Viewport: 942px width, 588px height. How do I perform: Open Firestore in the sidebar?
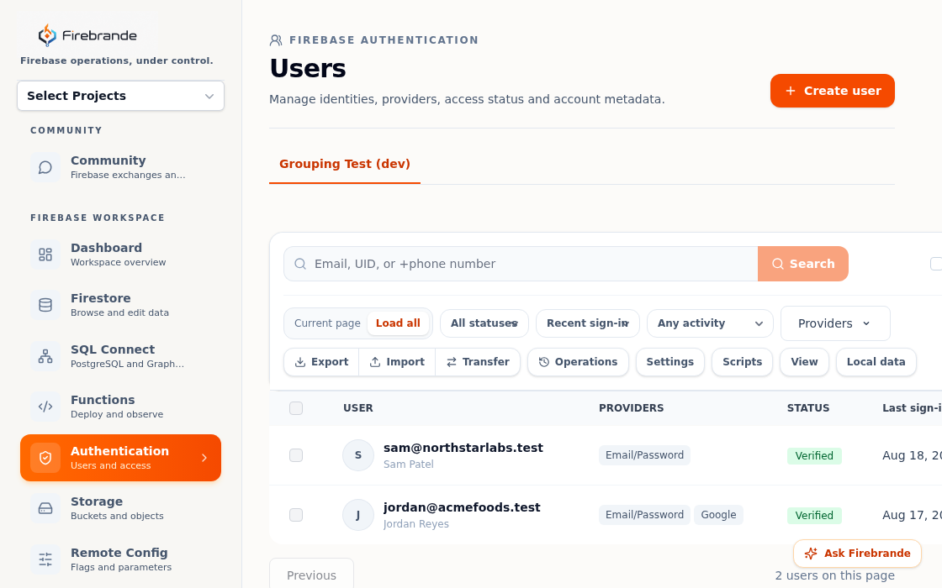click(x=121, y=305)
